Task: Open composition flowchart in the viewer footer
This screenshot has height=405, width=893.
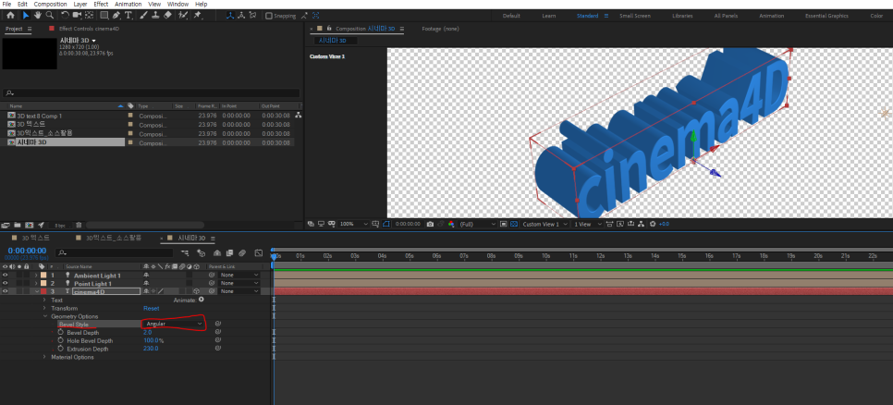Action: 641,224
